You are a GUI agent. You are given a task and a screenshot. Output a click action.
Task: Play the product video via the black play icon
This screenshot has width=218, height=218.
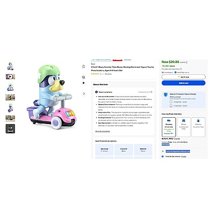click(83, 83)
